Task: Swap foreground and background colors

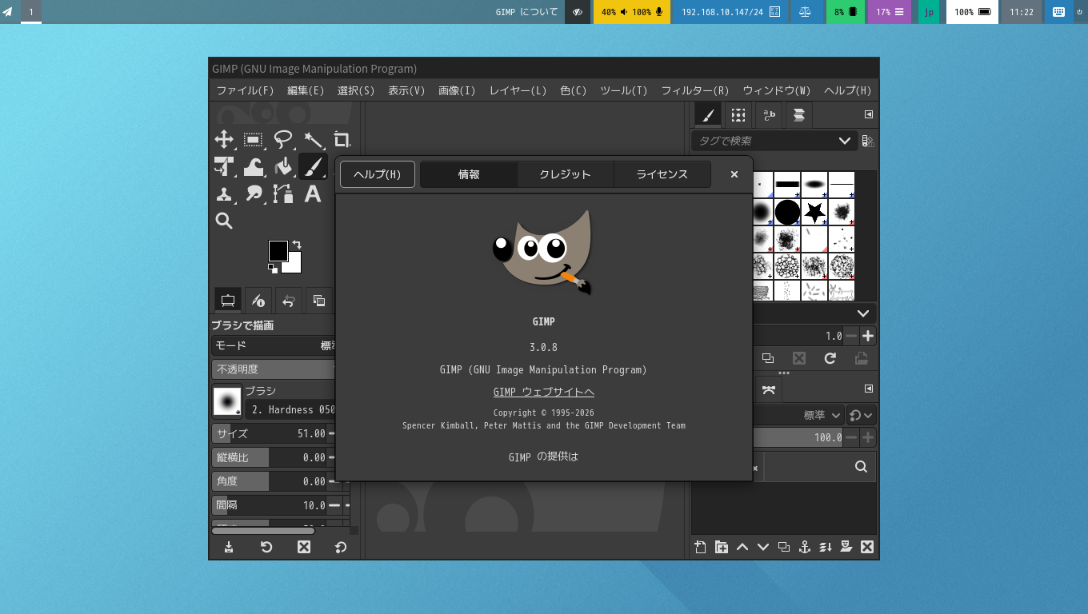Action: coord(297,245)
